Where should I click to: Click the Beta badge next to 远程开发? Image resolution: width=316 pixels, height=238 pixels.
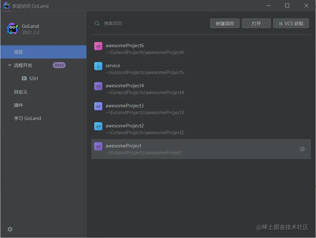pos(59,65)
